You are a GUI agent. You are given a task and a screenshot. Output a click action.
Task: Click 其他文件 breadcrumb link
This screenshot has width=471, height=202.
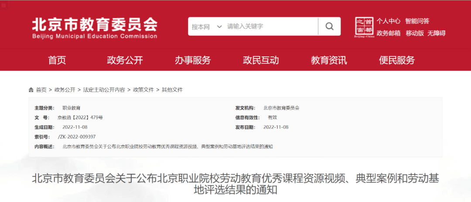point(172,90)
